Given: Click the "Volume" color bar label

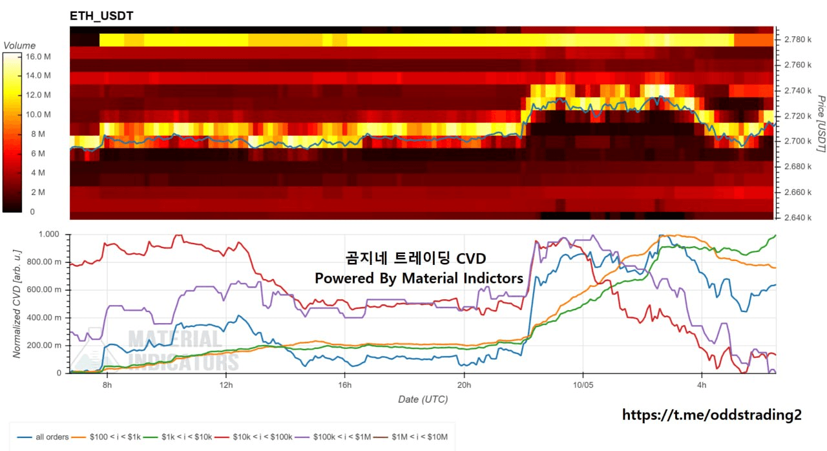Looking at the screenshot, I should (19, 46).
